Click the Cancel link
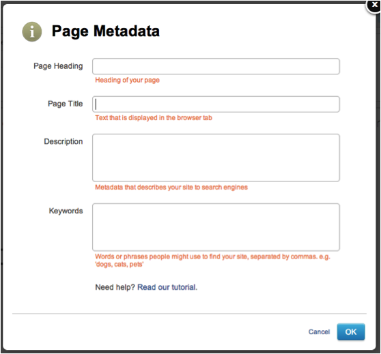Image resolution: width=381 pixels, height=354 pixels. click(319, 332)
